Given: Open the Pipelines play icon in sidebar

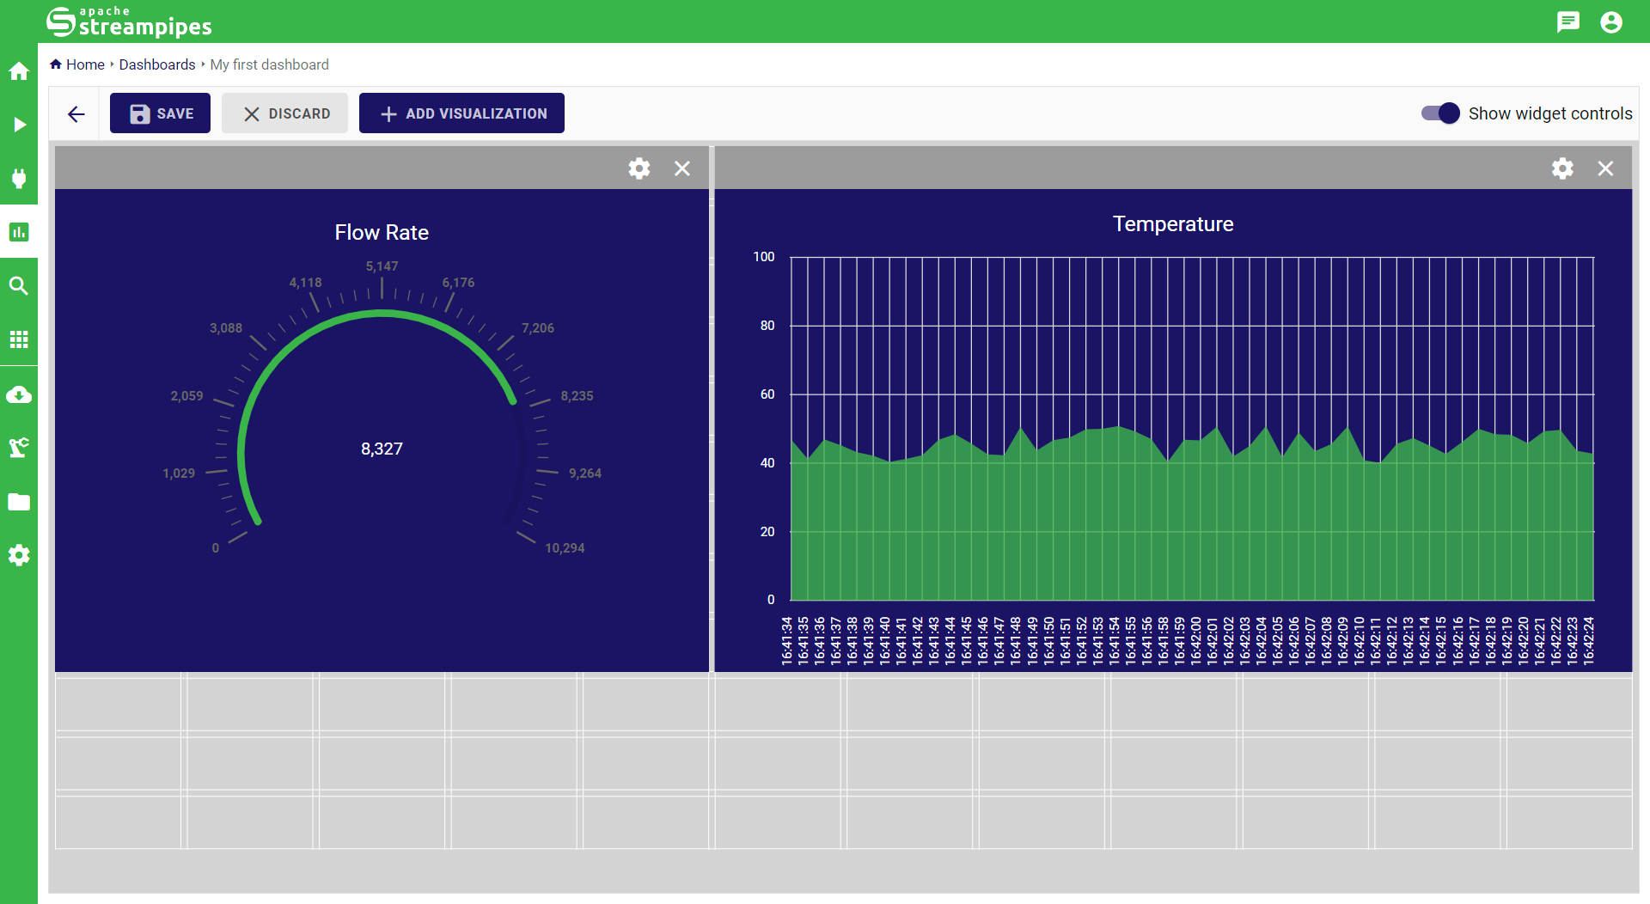Looking at the screenshot, I should click(x=19, y=125).
